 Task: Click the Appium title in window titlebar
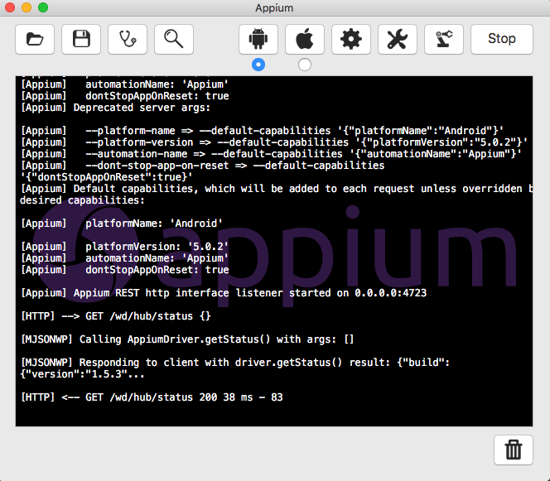pyautogui.click(x=274, y=7)
